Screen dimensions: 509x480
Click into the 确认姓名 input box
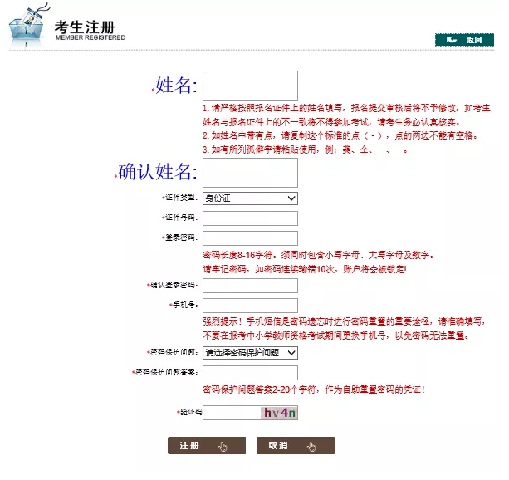coord(250,173)
